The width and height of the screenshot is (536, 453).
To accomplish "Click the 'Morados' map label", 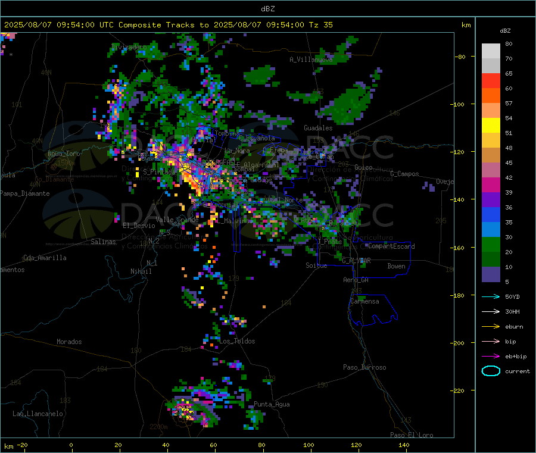I will pos(69,342).
